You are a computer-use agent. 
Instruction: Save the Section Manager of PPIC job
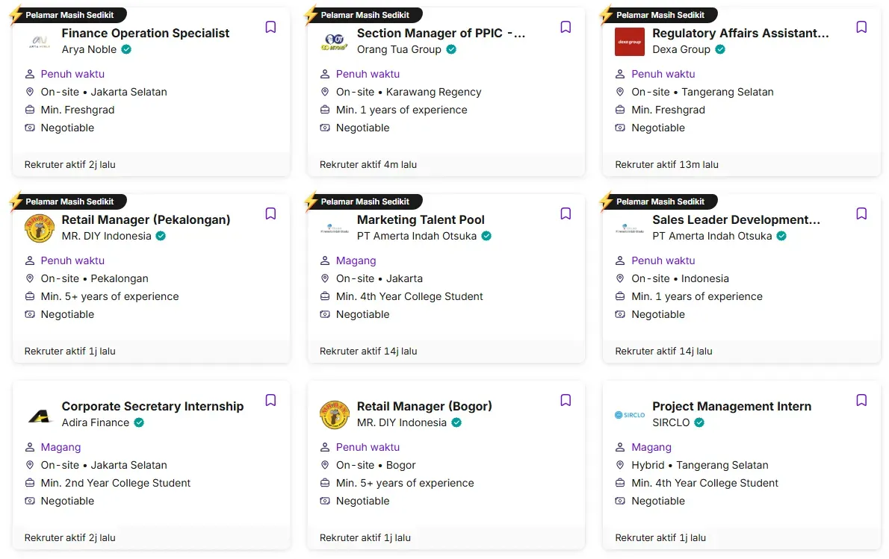point(566,28)
